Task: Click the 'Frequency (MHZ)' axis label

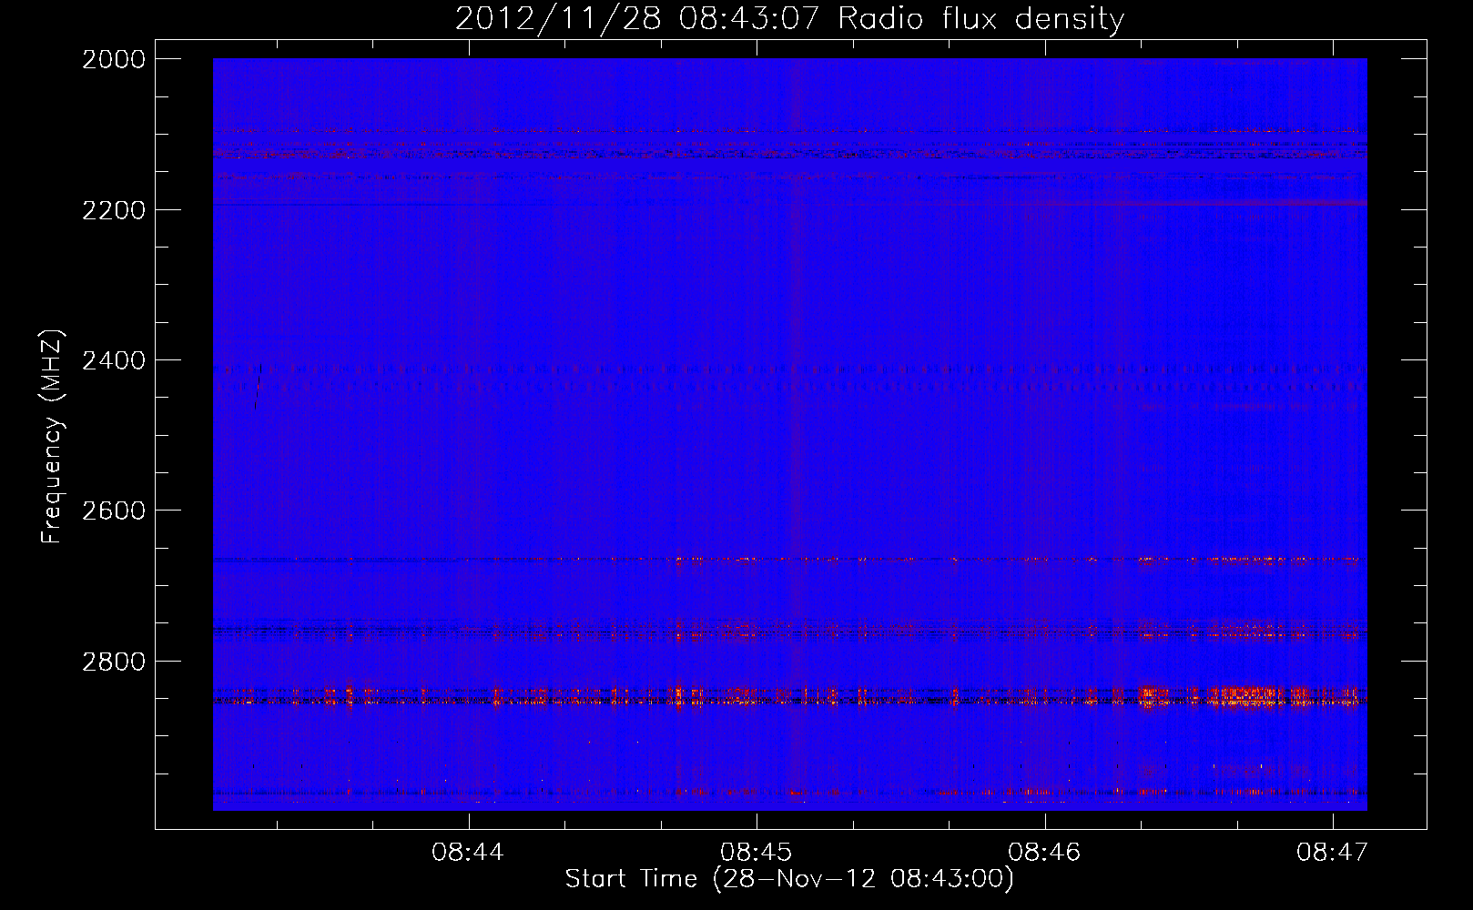Action: [x=52, y=437]
